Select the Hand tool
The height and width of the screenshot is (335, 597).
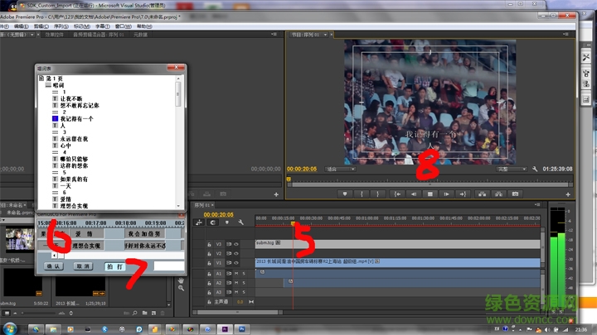[x=180, y=280]
